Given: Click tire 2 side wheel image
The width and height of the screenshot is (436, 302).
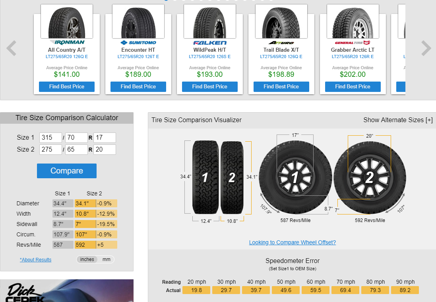Looking at the screenshot, I should click(x=370, y=177).
